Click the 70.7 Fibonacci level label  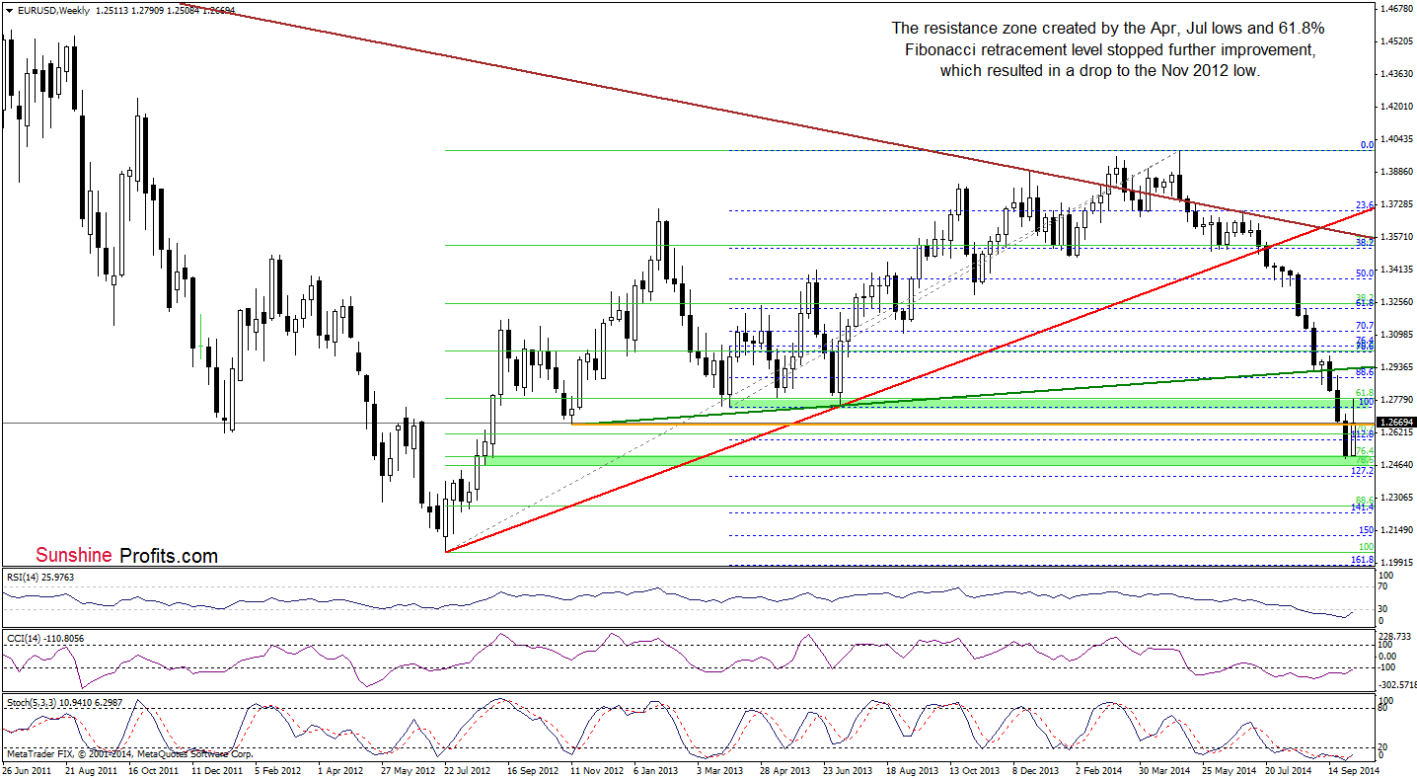(x=1365, y=325)
